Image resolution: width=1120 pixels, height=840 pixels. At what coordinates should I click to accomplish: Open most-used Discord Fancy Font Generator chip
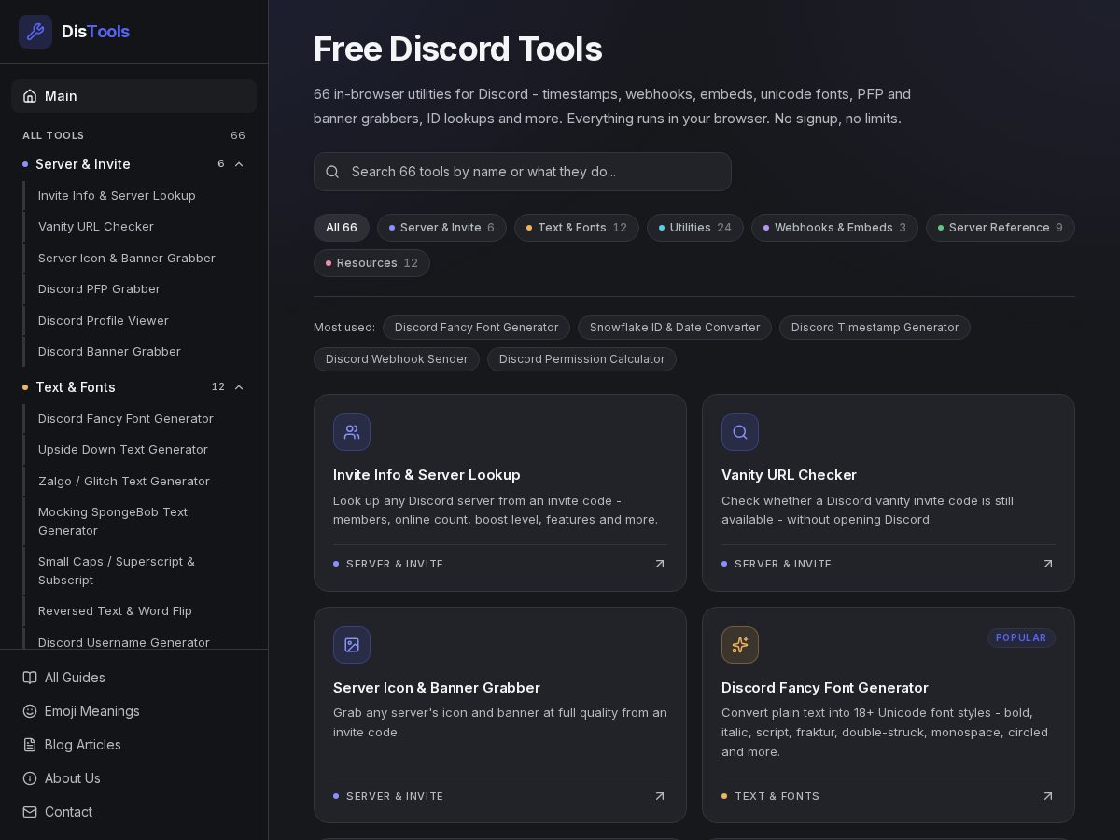[476, 328]
